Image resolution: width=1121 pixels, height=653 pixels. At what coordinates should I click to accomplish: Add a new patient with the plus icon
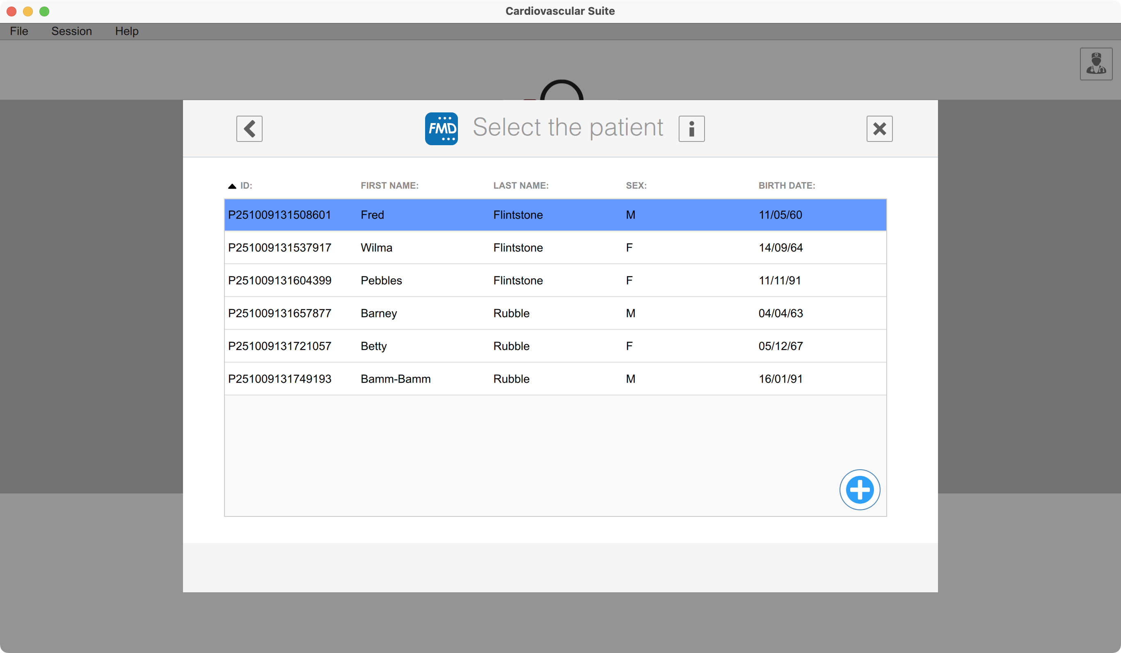(860, 489)
